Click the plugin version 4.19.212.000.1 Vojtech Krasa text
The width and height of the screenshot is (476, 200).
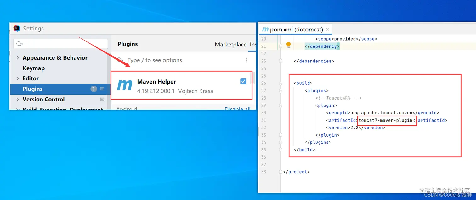(175, 91)
